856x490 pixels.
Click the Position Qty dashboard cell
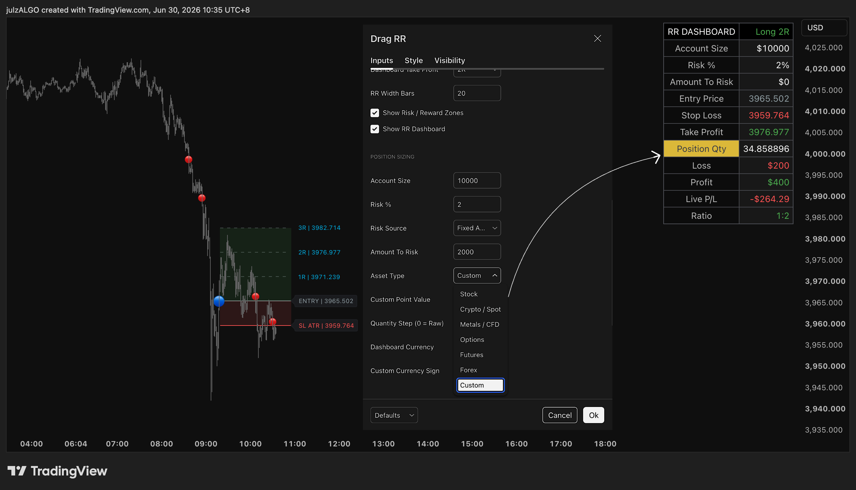coord(701,149)
